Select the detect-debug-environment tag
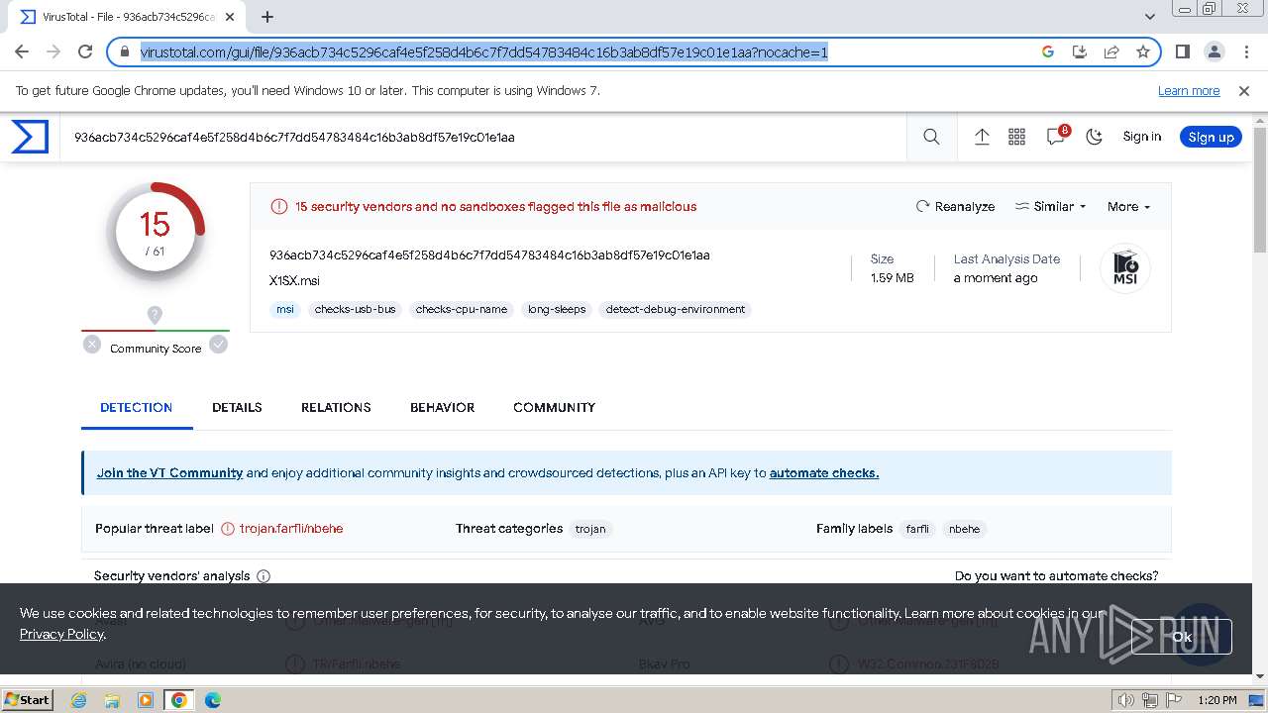The image size is (1268, 713). 676,309
